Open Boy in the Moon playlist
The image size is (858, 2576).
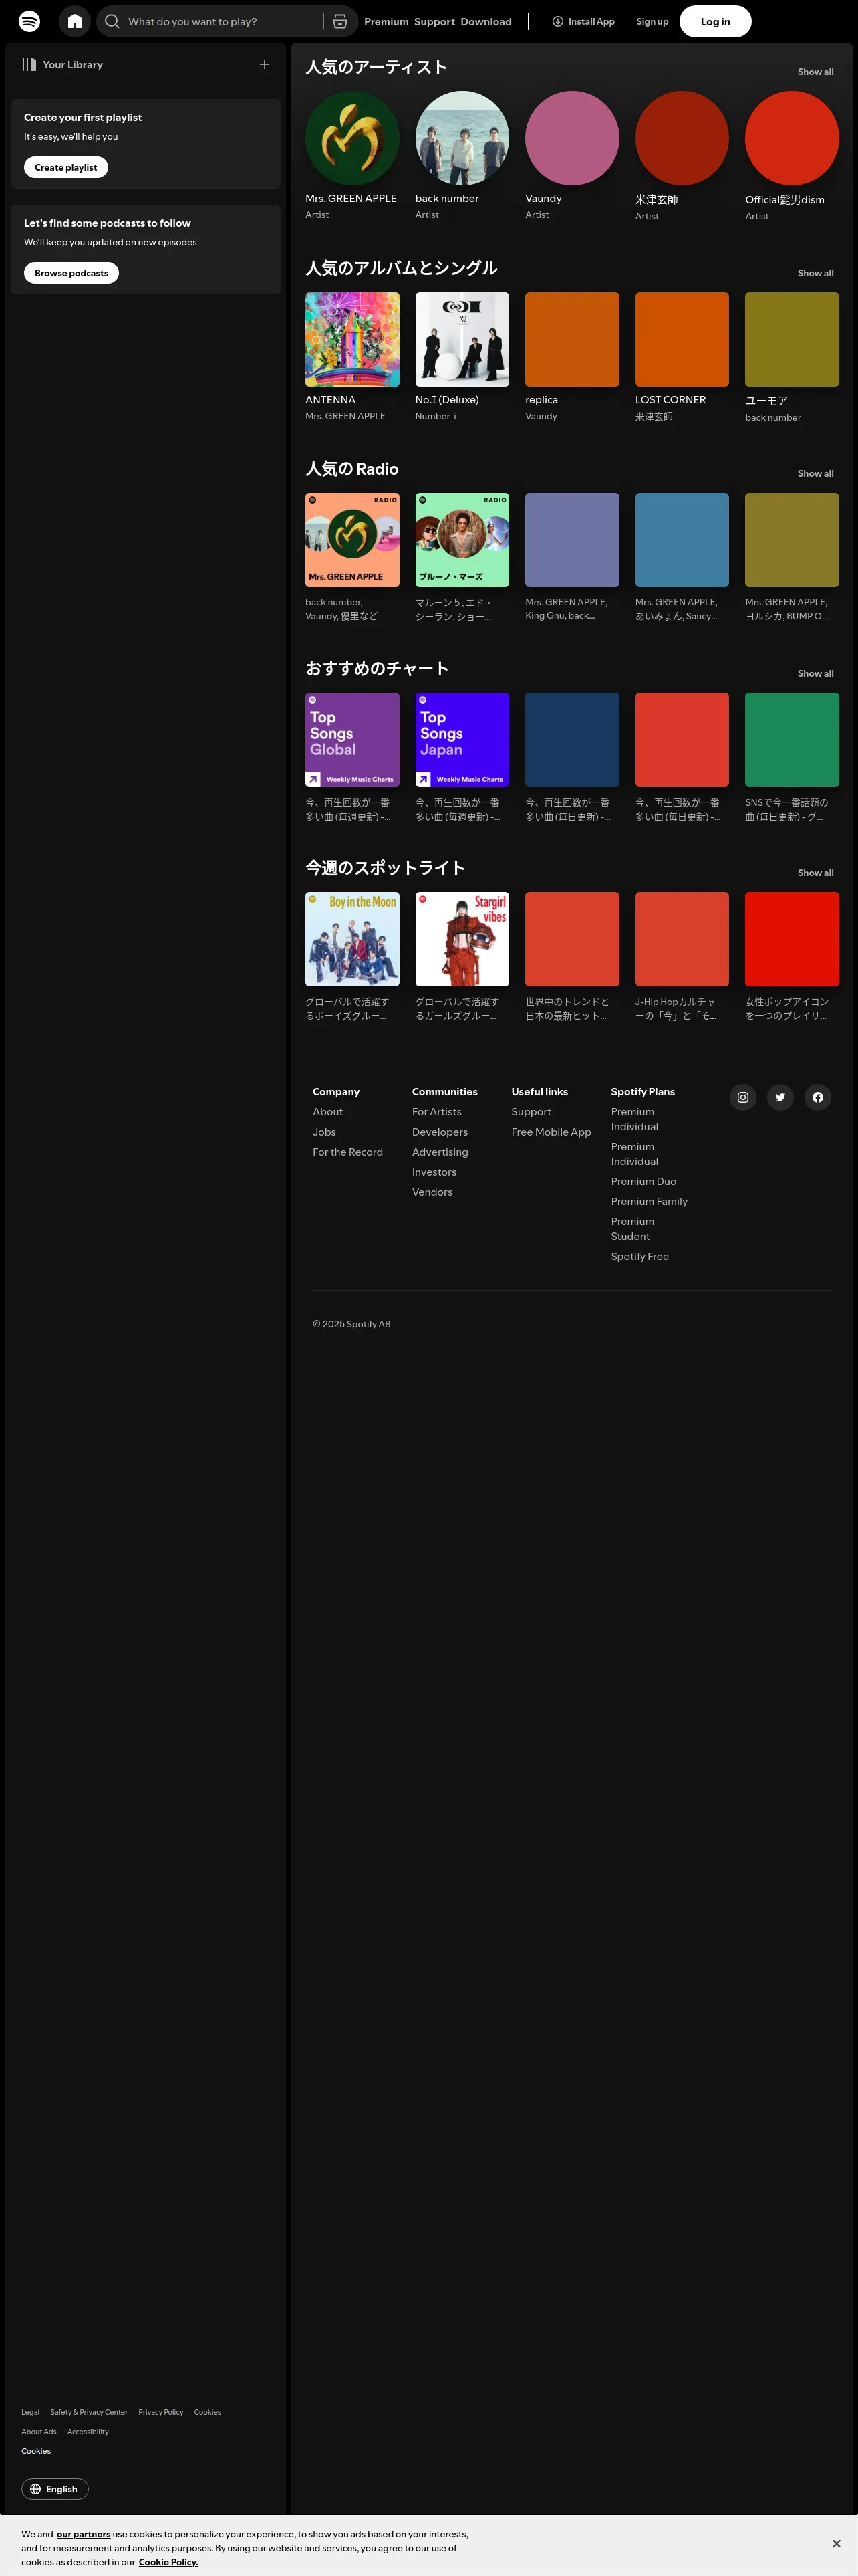point(353,939)
